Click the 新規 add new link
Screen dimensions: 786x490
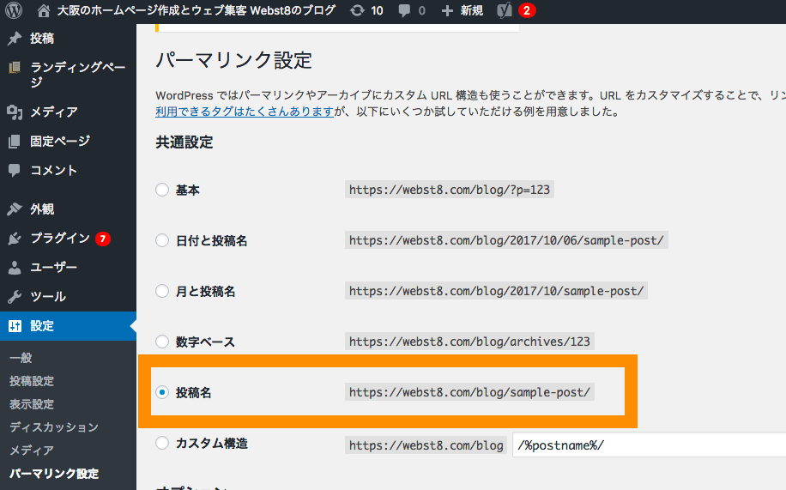point(472,10)
